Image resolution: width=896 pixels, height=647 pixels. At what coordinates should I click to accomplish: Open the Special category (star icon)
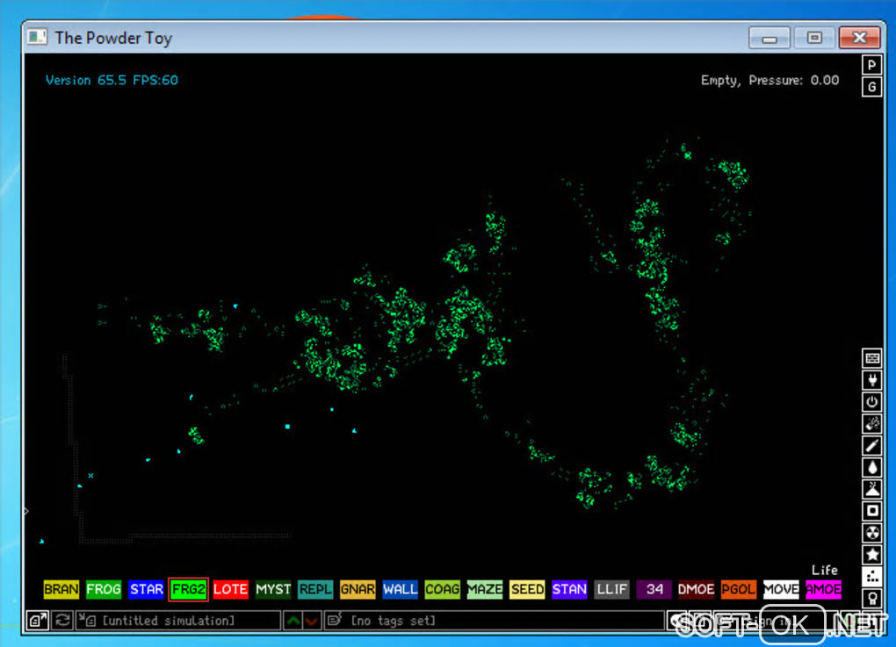coord(872,555)
